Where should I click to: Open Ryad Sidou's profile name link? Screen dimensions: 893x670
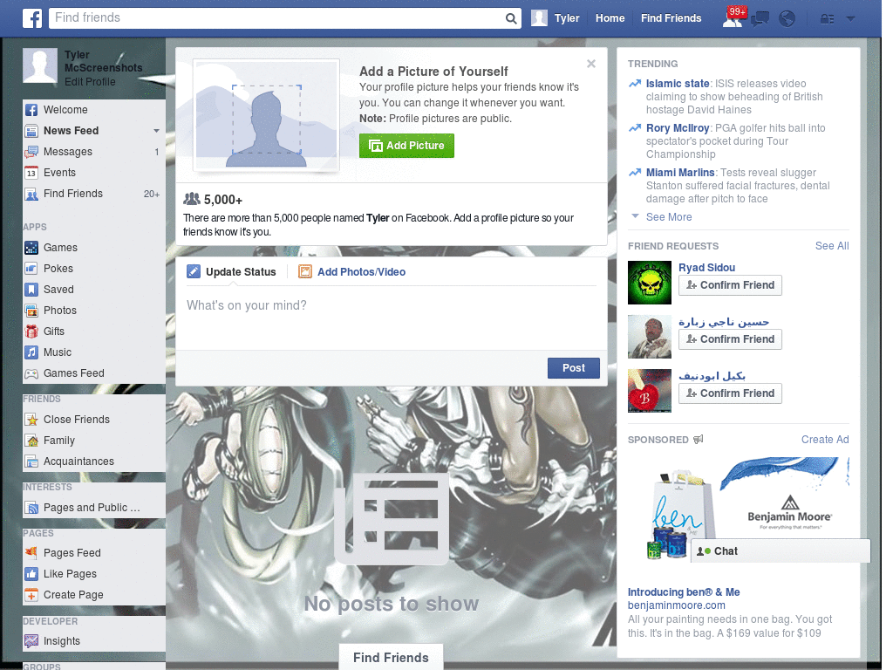(706, 267)
